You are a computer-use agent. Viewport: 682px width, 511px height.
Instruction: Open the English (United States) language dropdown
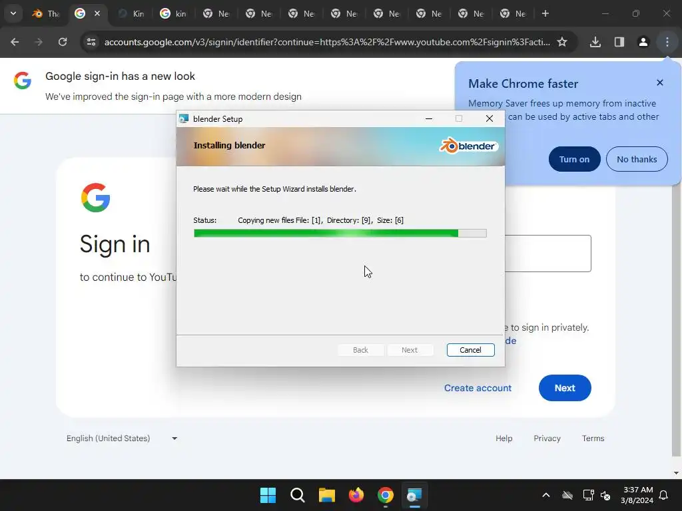tap(122, 438)
